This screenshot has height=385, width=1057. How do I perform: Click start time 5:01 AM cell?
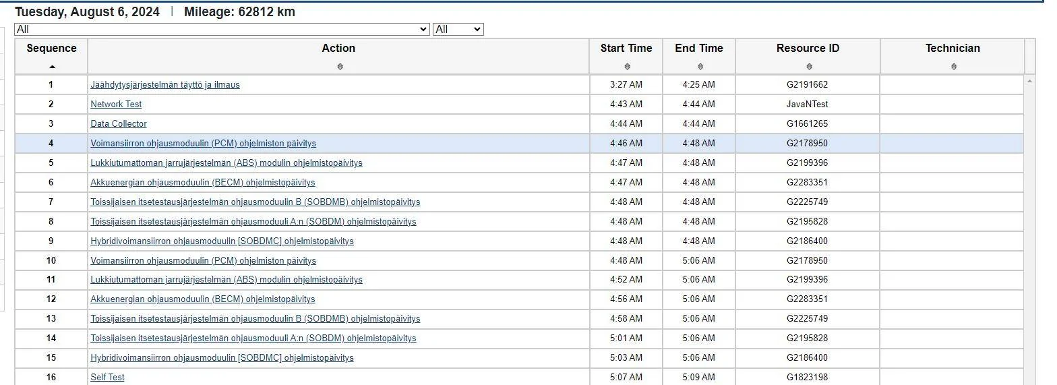(x=626, y=338)
